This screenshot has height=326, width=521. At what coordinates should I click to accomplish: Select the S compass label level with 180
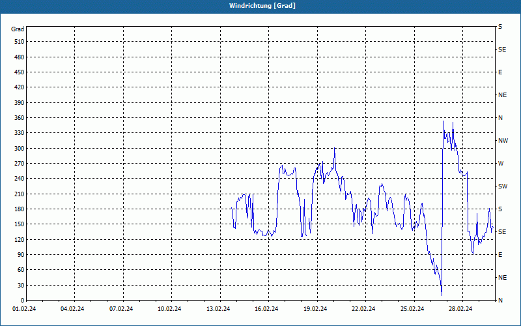point(500,209)
